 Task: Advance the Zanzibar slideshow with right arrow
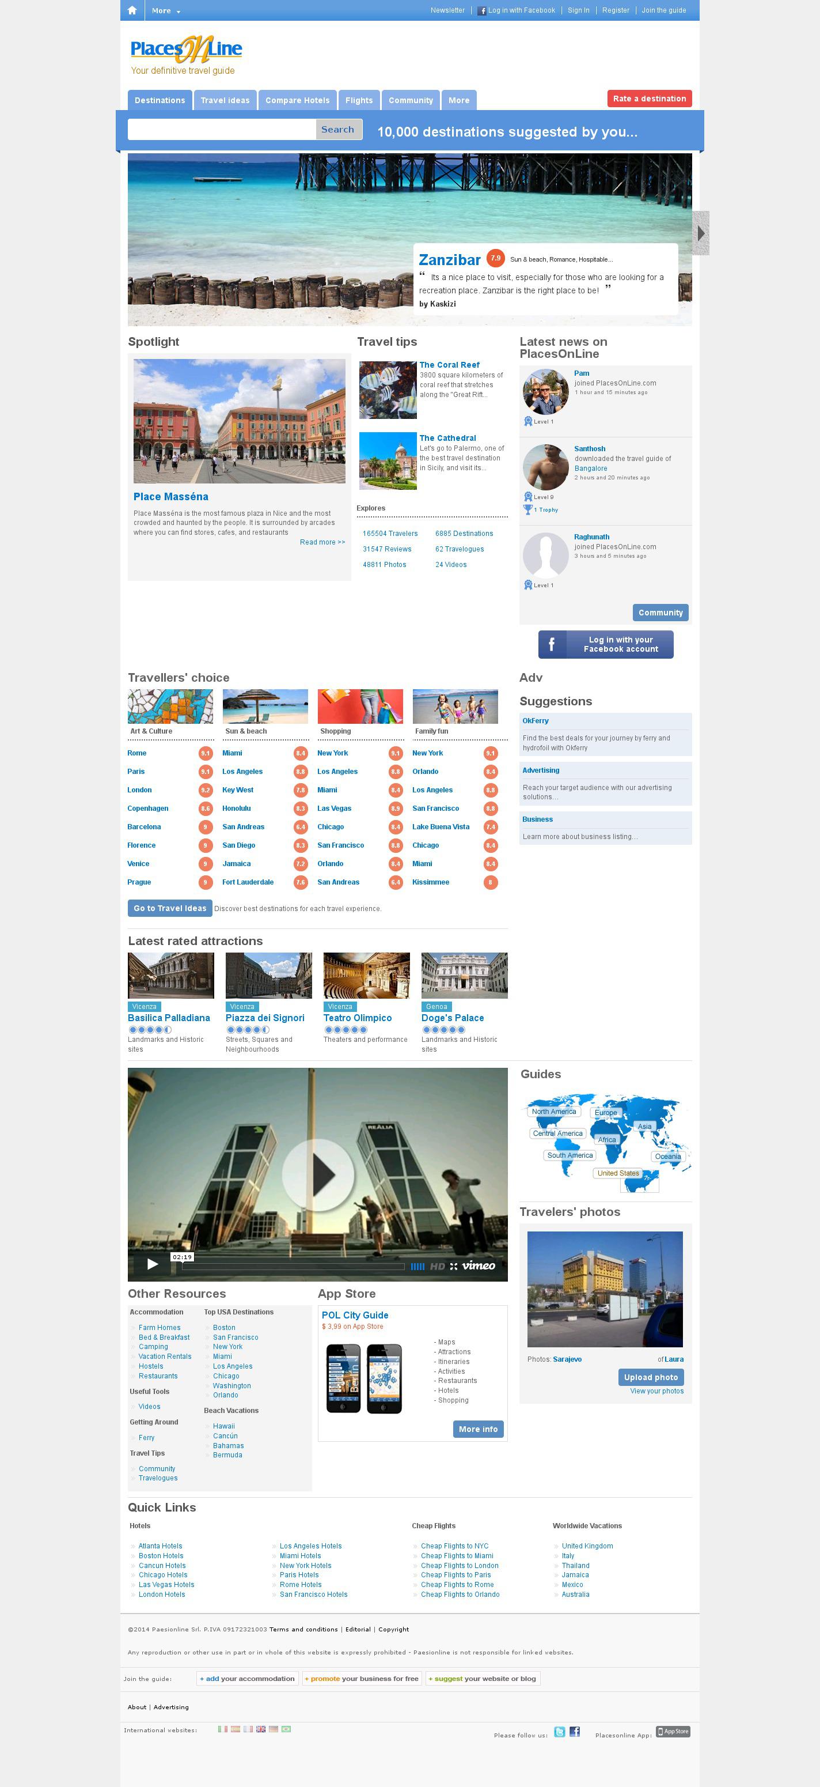coord(701,233)
